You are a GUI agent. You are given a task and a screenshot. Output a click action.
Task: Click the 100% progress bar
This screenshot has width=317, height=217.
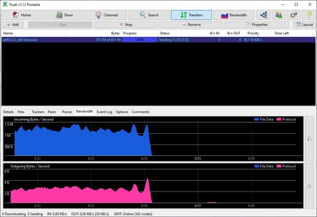[140, 40]
